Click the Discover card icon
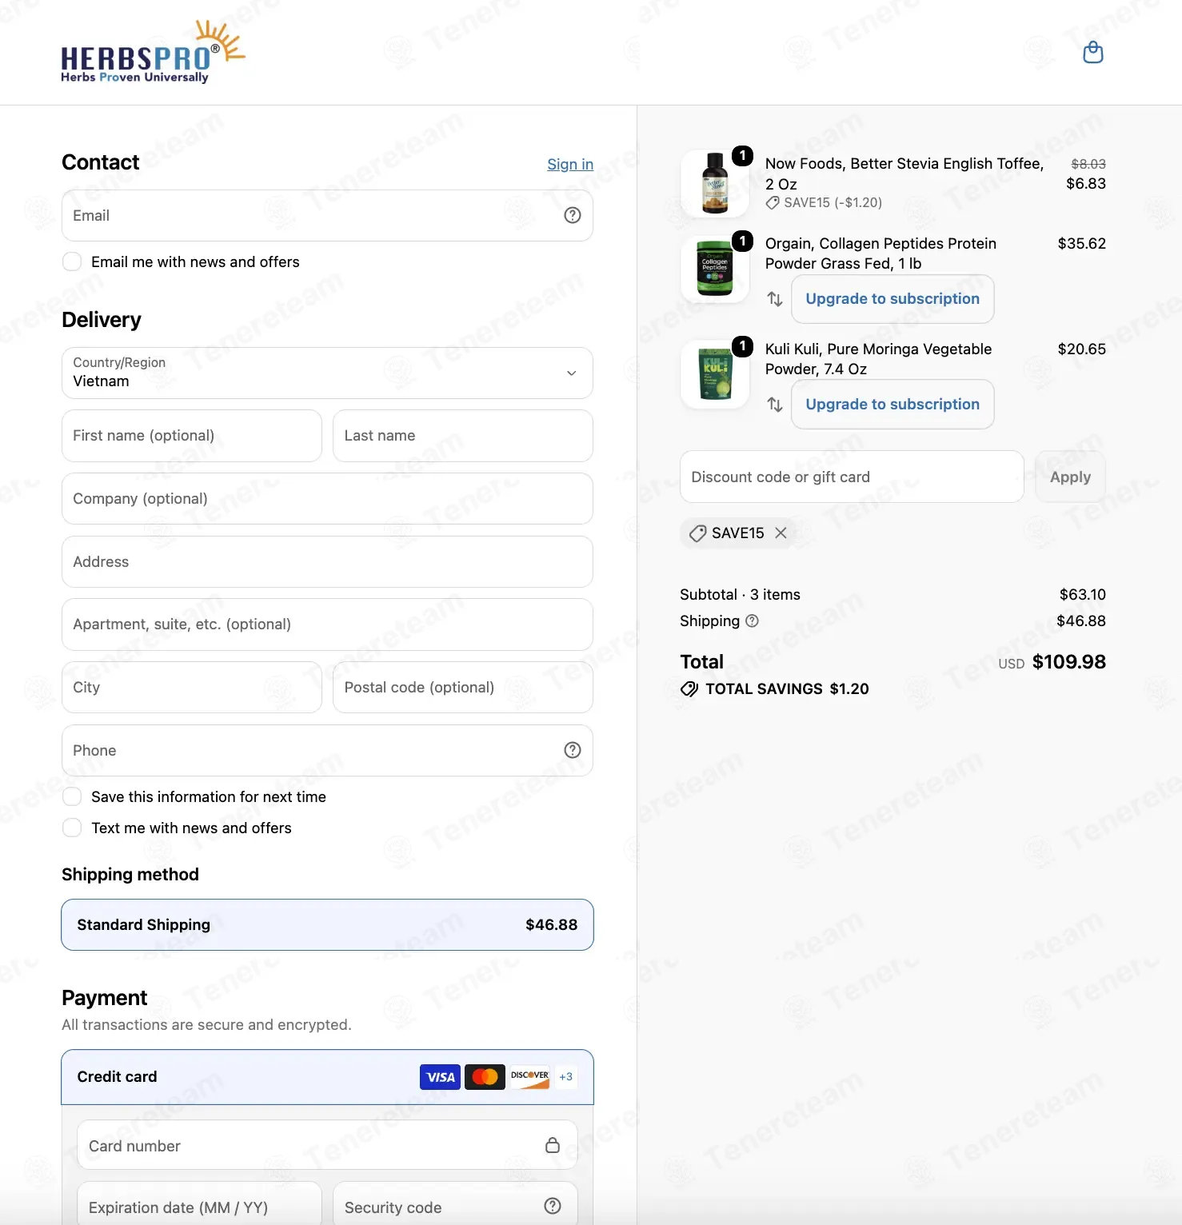Screen dimensions: 1182x1225 (529, 1076)
